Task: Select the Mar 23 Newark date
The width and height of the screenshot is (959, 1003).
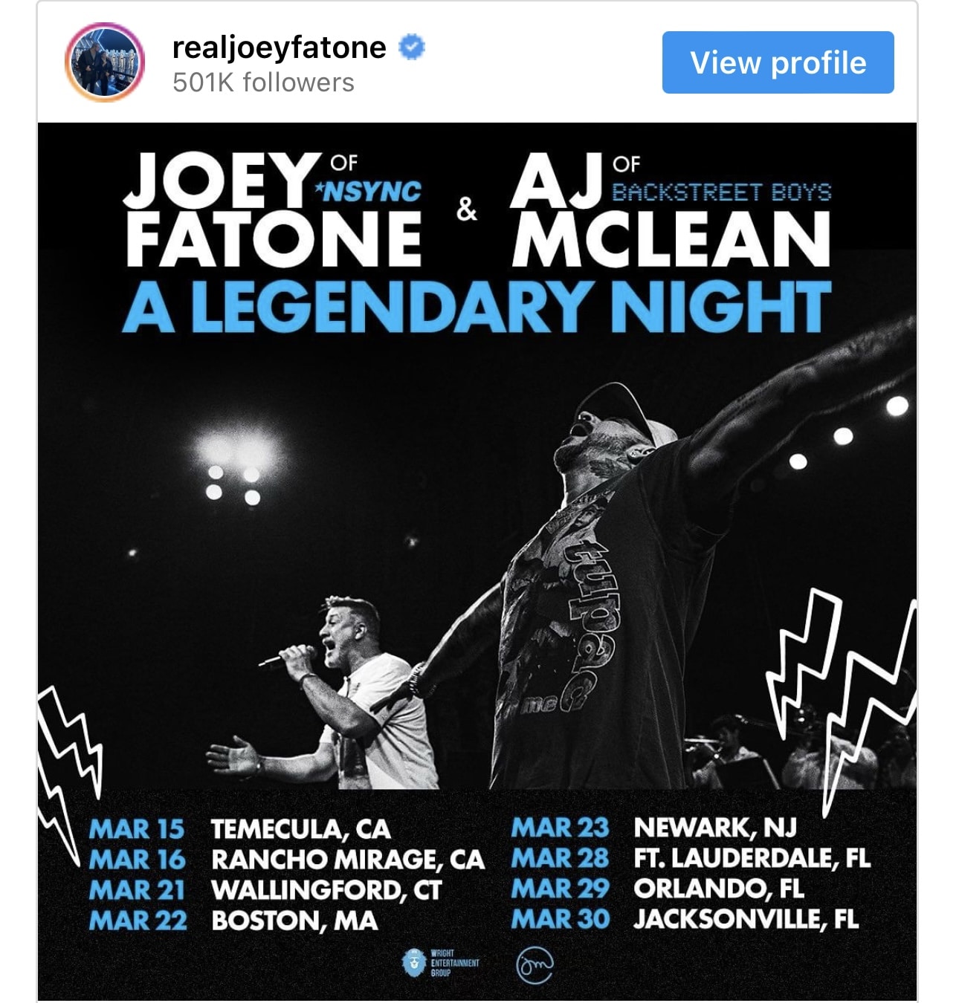Action: click(x=654, y=828)
